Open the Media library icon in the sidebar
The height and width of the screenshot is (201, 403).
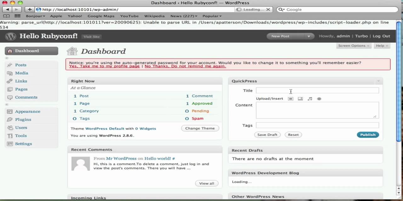click(x=10, y=73)
